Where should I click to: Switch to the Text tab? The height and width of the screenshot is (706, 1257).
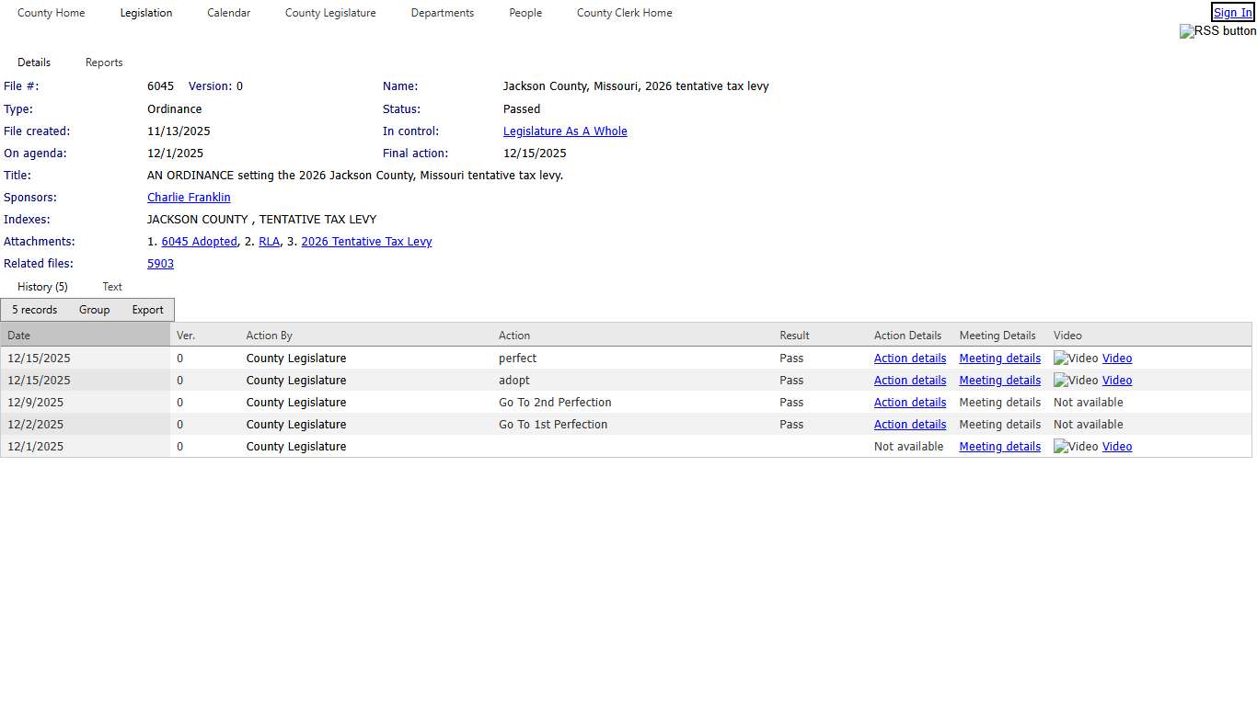[x=112, y=287]
